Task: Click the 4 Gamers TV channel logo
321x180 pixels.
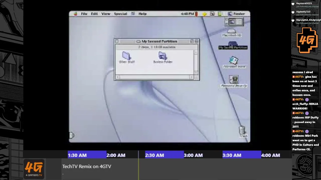Action: tap(34, 169)
